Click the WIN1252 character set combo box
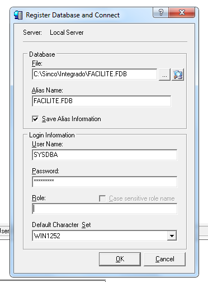208x282 pixels. click(x=105, y=235)
